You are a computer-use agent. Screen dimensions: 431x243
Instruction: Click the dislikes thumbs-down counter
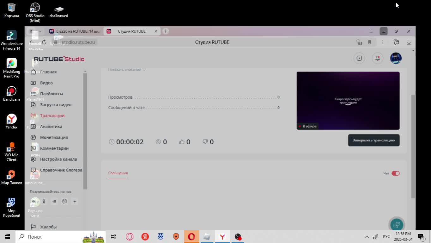point(208,142)
